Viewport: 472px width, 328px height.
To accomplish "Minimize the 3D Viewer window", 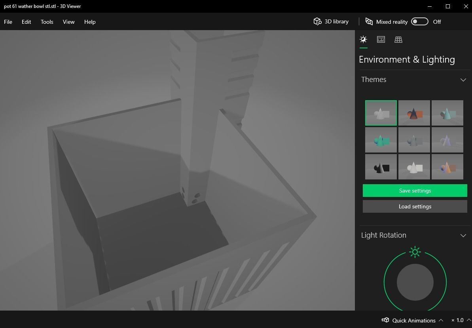I will pyautogui.click(x=430, y=6).
